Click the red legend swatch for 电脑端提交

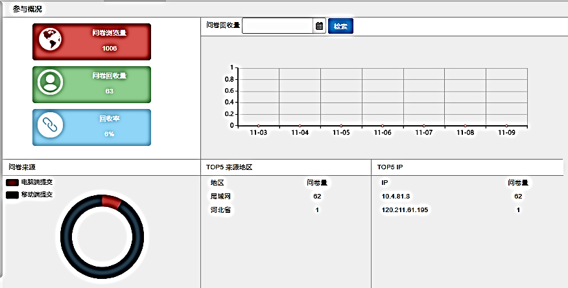pos(12,182)
